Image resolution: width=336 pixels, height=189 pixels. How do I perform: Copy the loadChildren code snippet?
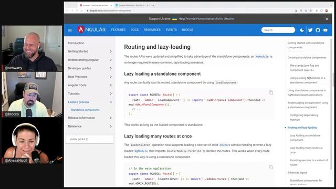point(271,167)
